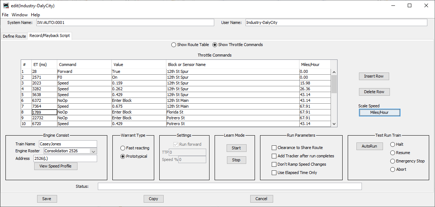Click the On value cell in row 2
435x207 pixels.
(139, 77)
